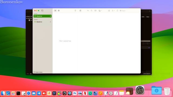Click Start Batch in the background window
The height and width of the screenshot is (97, 173).
(147, 74)
